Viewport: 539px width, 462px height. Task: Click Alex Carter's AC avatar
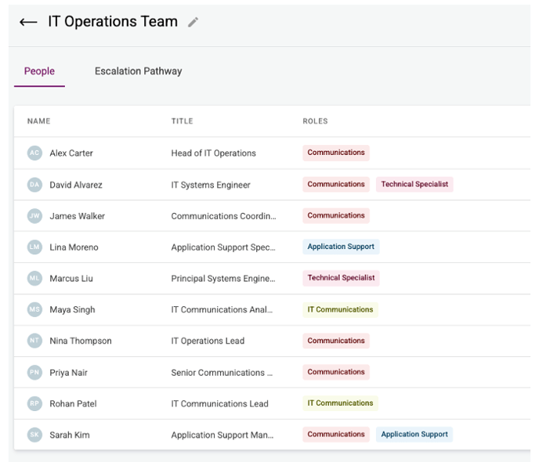pos(34,153)
